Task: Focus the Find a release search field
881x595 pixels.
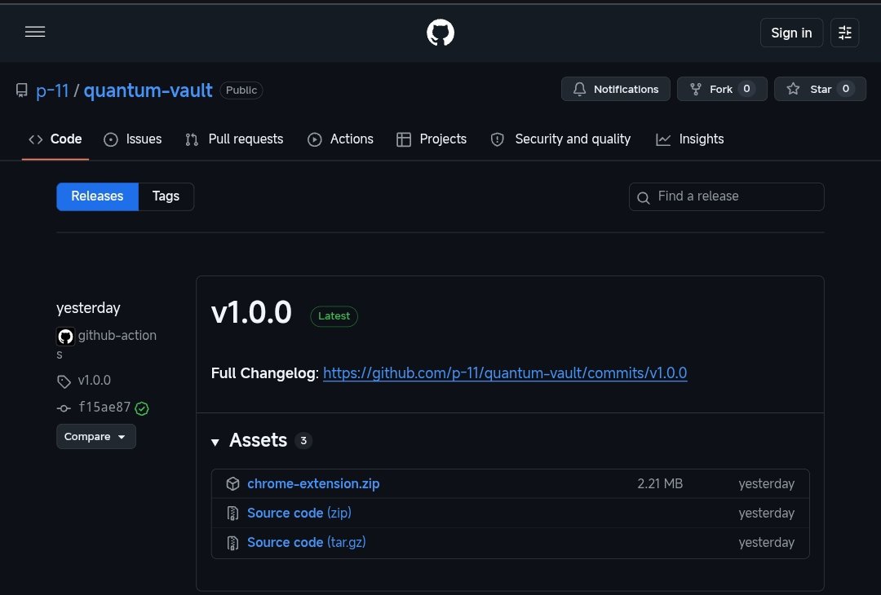Action: click(x=727, y=197)
